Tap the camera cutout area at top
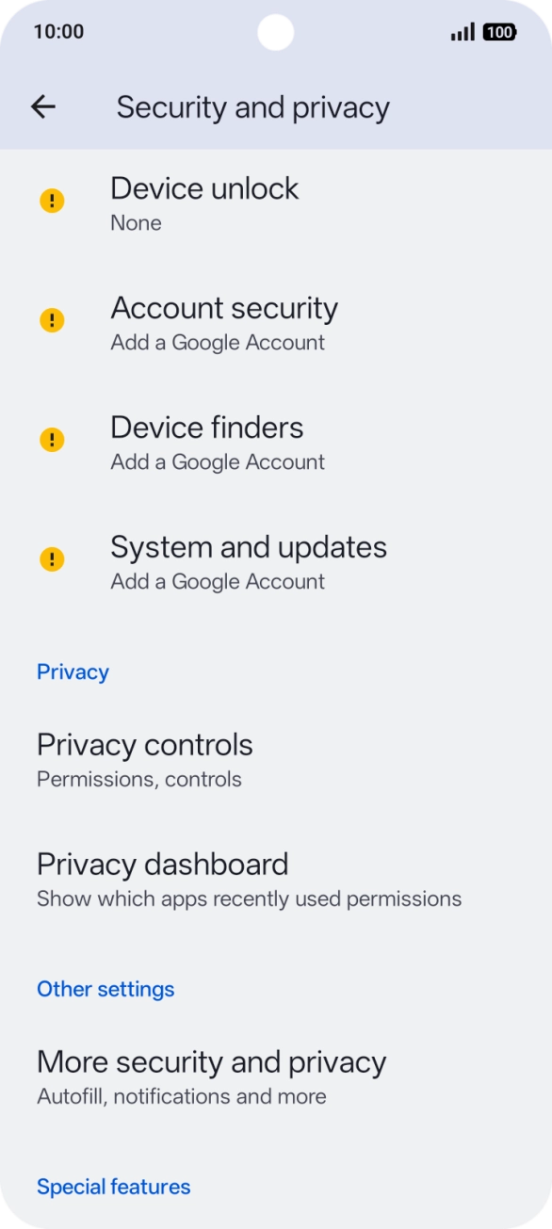The width and height of the screenshot is (552, 1229). [x=276, y=32]
